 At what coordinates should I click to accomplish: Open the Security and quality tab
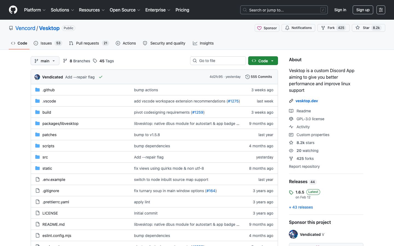(x=164, y=43)
